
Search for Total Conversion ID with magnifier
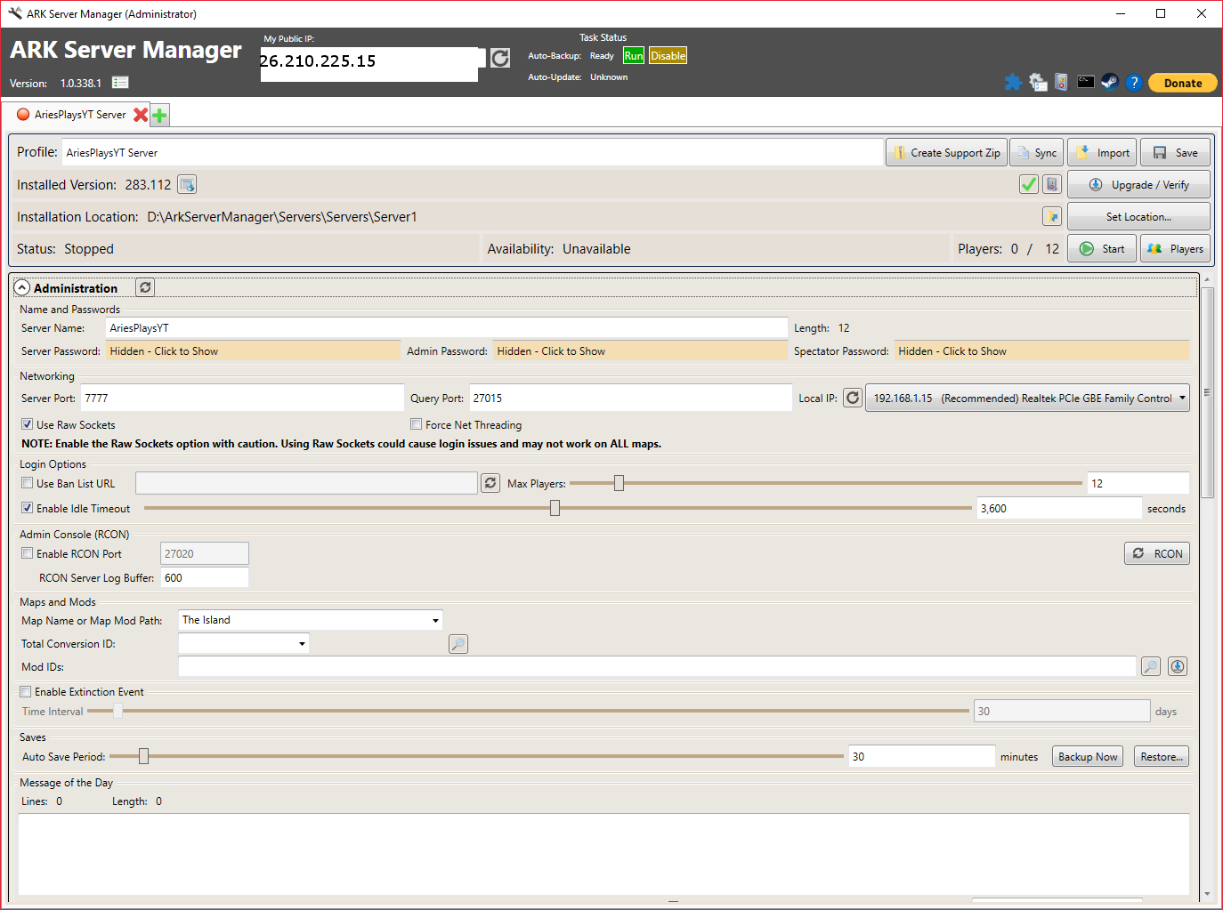pyautogui.click(x=458, y=644)
